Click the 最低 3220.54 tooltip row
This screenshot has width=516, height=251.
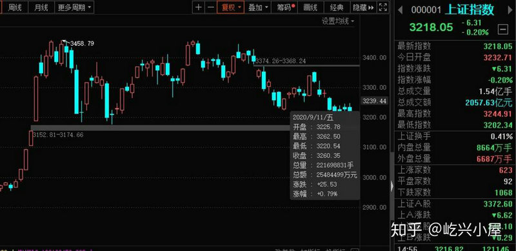click(x=317, y=146)
